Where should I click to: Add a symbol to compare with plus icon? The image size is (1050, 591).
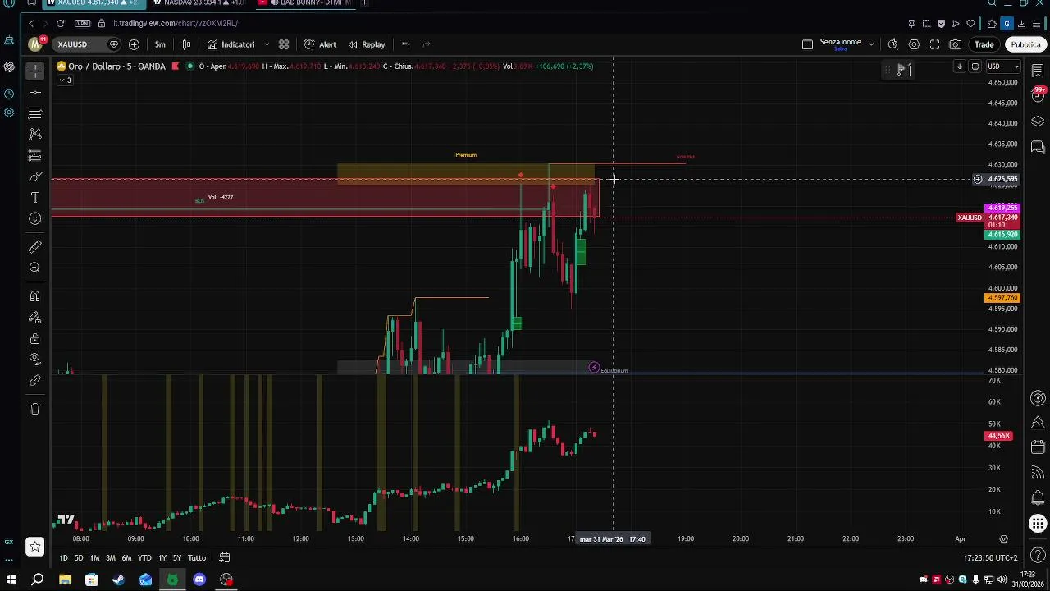(x=134, y=44)
